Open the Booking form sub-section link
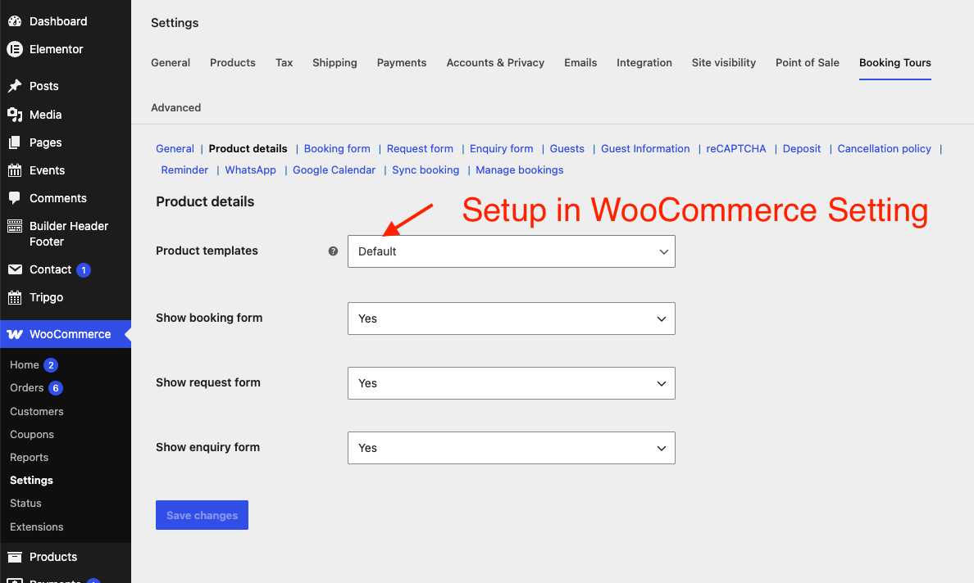974x583 pixels. 337,149
